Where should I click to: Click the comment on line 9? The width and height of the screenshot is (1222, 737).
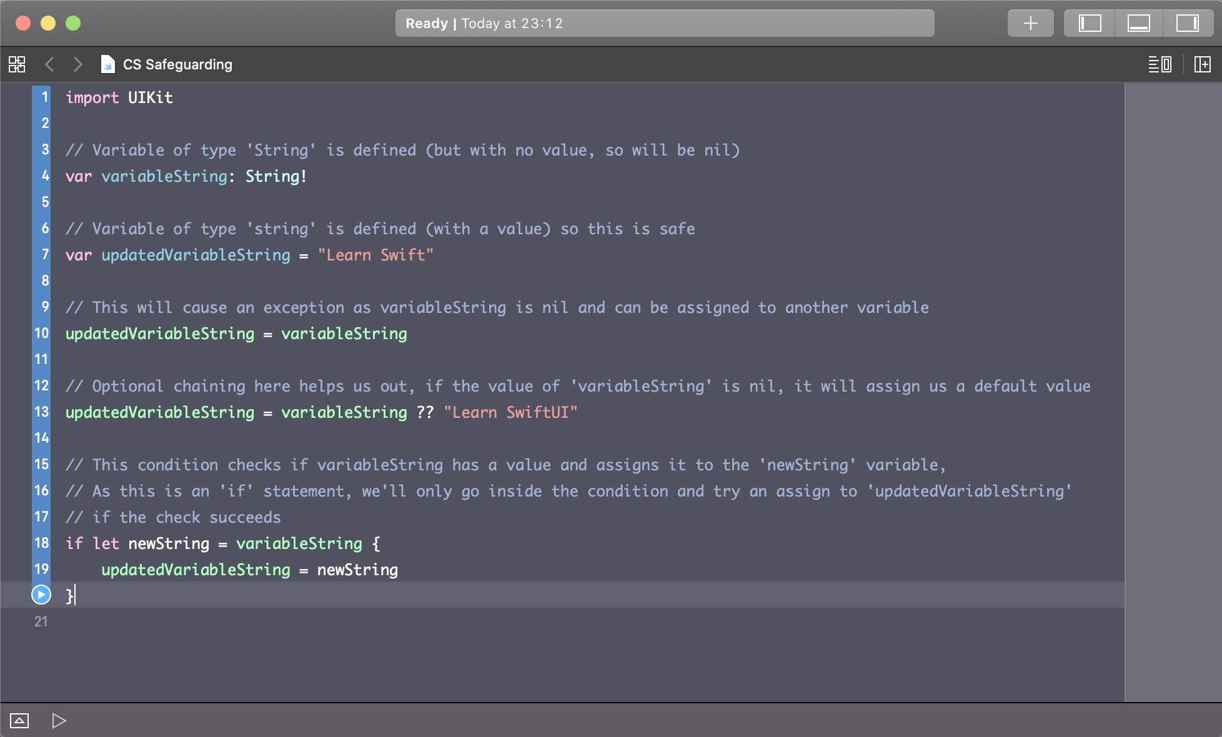(497, 308)
